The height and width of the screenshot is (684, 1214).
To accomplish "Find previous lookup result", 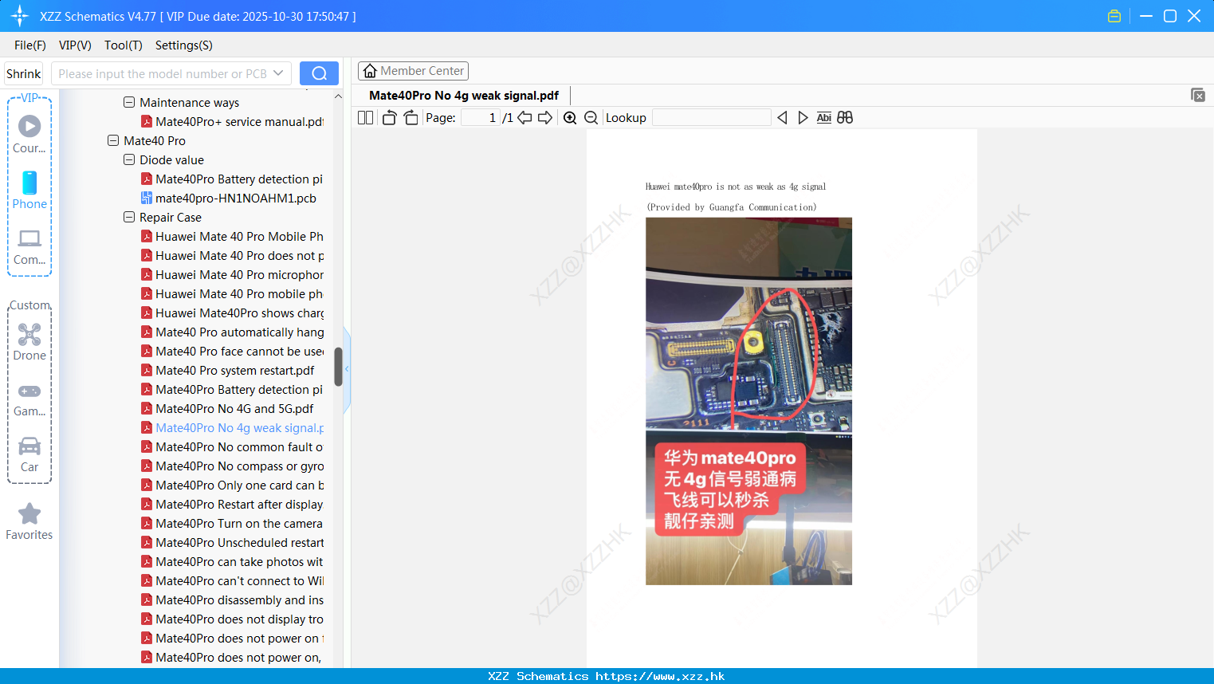I will coord(782,118).
